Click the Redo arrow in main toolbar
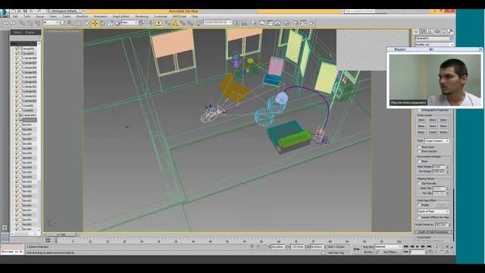Image resolution: width=485 pixels, height=273 pixels. [13, 24]
